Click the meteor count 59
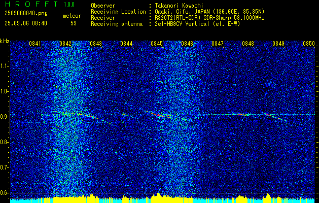This screenshot has height=203, width=319. coord(74,23)
